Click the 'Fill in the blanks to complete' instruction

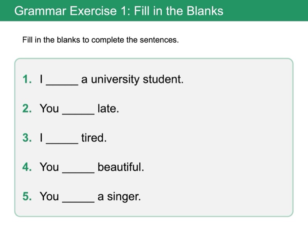click(x=101, y=40)
